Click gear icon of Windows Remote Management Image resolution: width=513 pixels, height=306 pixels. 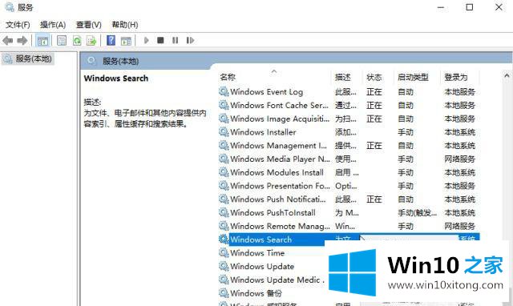(x=224, y=226)
